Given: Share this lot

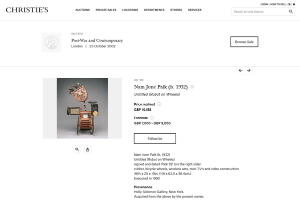Looking at the screenshot, I should click(x=87, y=149).
